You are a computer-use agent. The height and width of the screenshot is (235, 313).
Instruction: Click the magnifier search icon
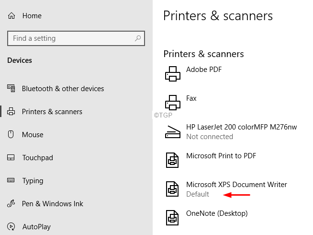(138, 38)
